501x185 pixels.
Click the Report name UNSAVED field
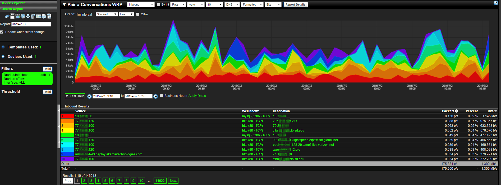pos(31,24)
